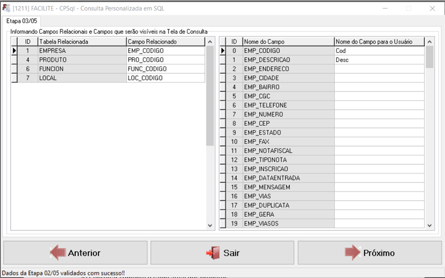445x278 pixels.
Task: Click the red left arrow icon on Anterior
Action: 58,252
